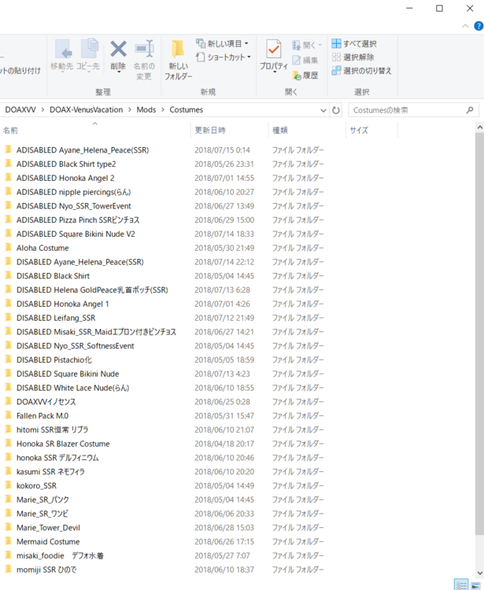Screen dimensions: 484x590
Task: Expand the address bar history dropdown
Action: point(323,110)
